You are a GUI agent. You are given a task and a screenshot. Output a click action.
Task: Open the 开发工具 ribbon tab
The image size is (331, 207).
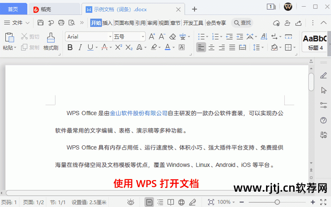tap(193, 23)
